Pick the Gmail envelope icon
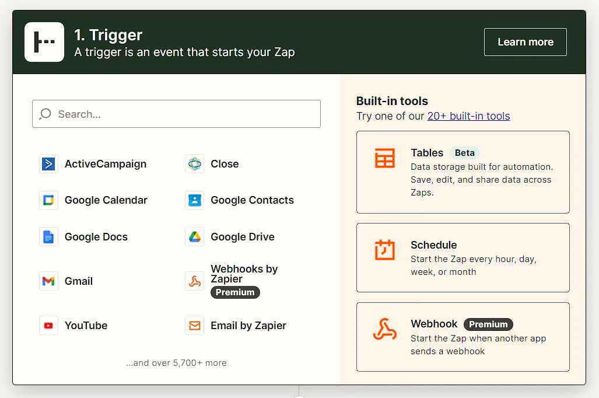 point(48,281)
